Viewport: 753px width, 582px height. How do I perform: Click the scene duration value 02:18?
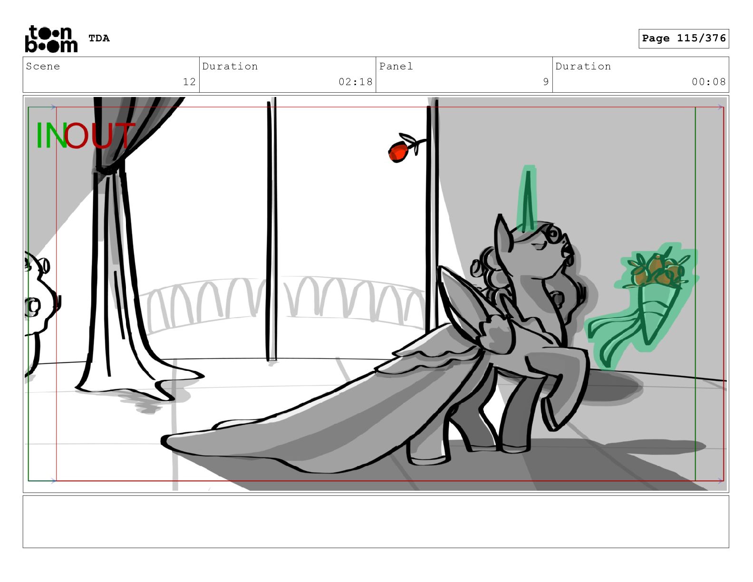click(x=356, y=82)
